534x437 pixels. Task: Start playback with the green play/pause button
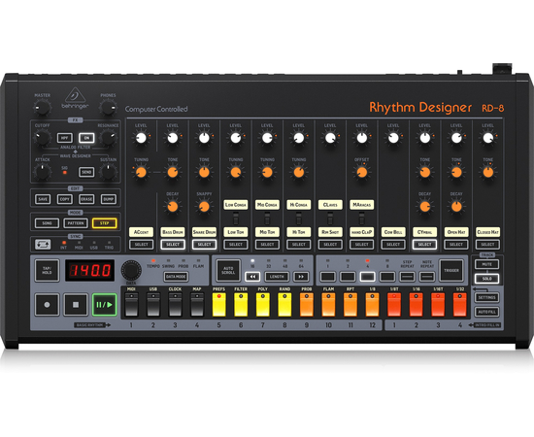click(104, 305)
